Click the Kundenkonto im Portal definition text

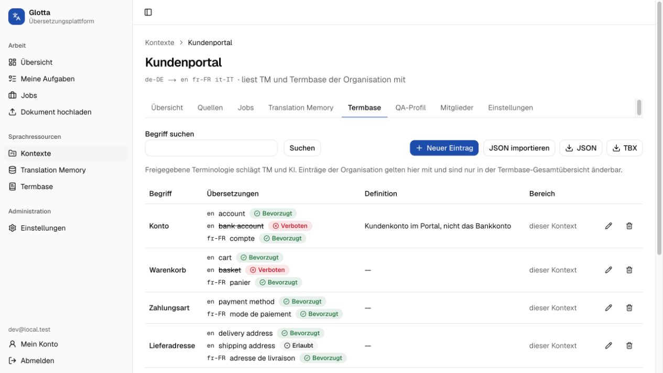pos(438,226)
